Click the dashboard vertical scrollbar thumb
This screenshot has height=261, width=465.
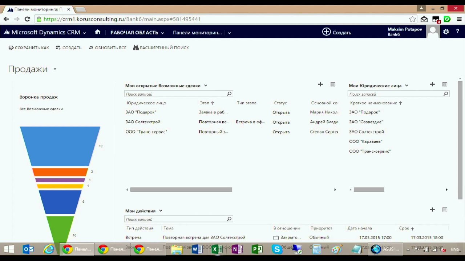[460, 140]
